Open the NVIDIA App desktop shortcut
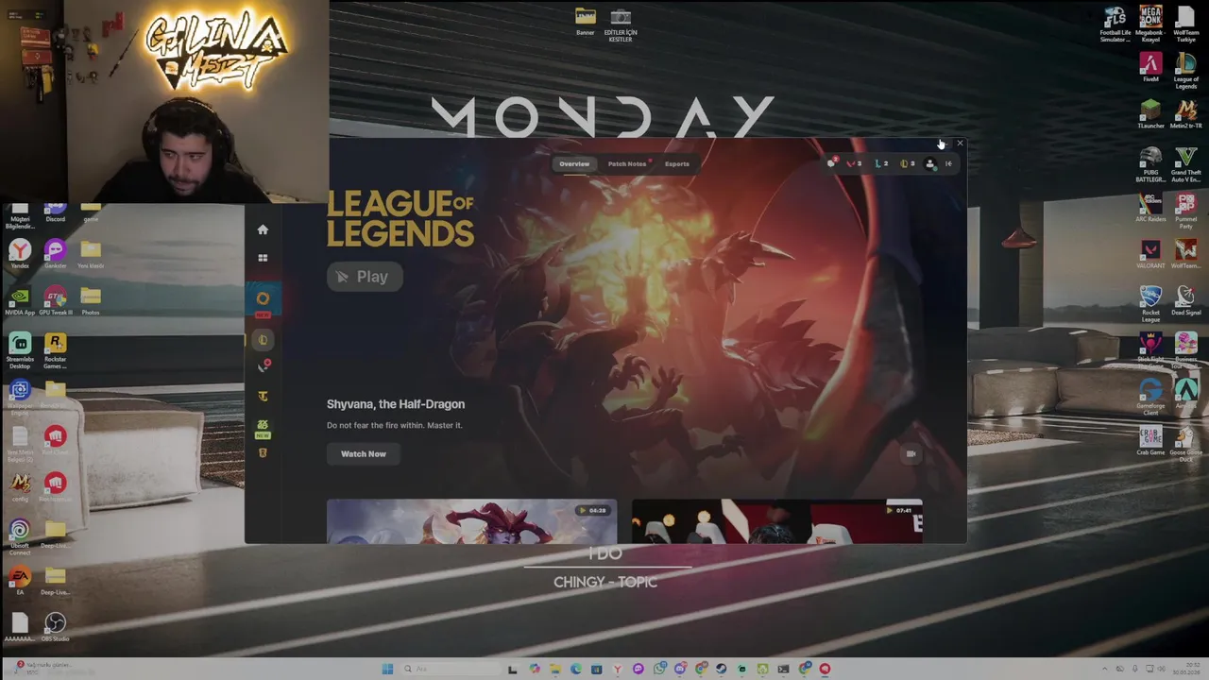The image size is (1209, 680). [x=20, y=300]
